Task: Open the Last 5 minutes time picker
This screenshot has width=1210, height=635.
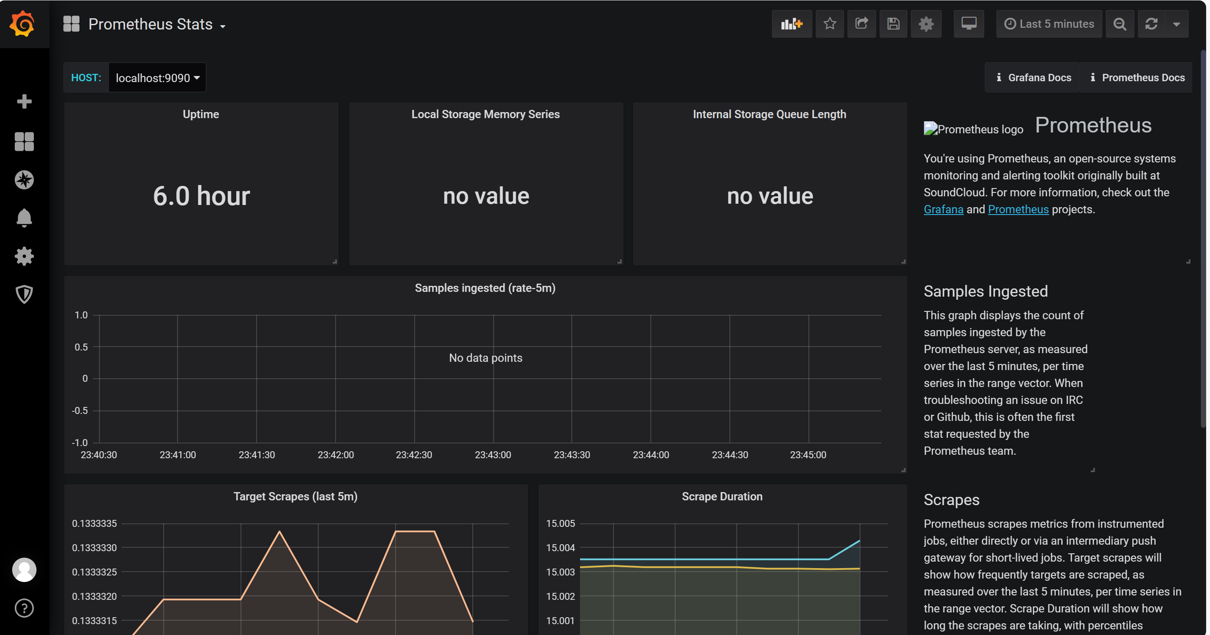Action: coord(1049,24)
